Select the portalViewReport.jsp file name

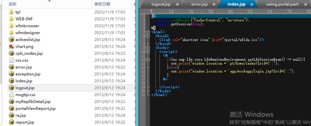pyautogui.click(x=35, y=108)
